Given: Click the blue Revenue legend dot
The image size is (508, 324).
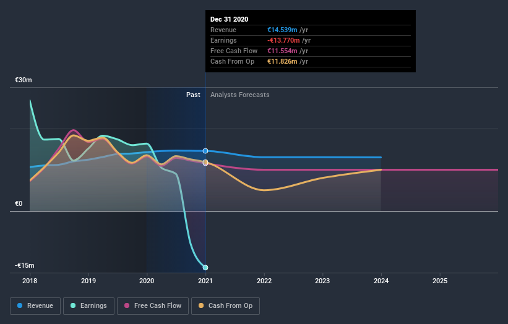Looking at the screenshot, I should click(20, 305).
